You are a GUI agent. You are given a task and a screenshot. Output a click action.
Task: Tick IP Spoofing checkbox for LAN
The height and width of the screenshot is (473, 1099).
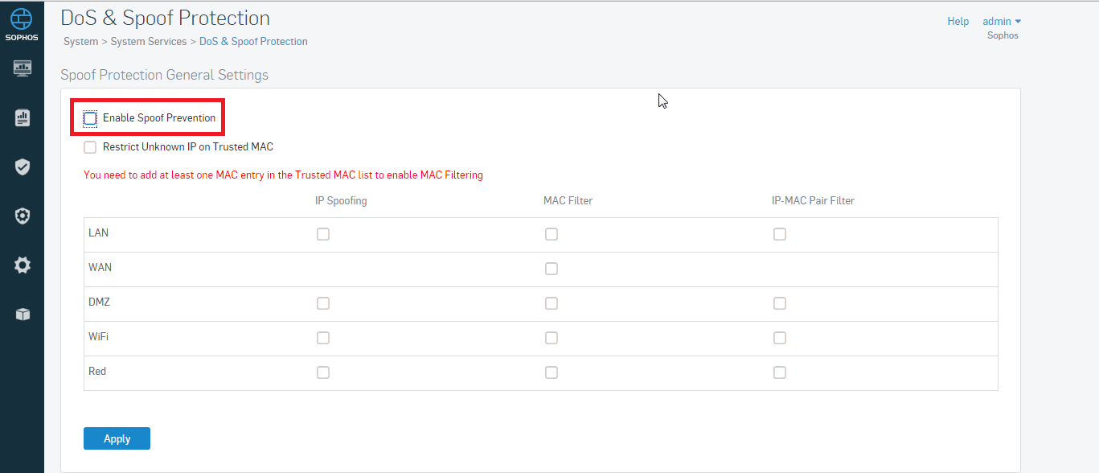[323, 234]
